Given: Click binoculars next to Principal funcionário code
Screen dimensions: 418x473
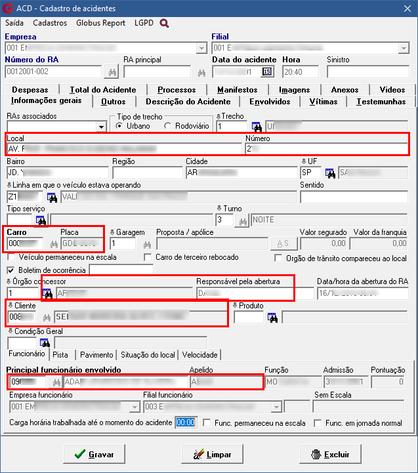Looking at the screenshot, I should click(x=56, y=382).
